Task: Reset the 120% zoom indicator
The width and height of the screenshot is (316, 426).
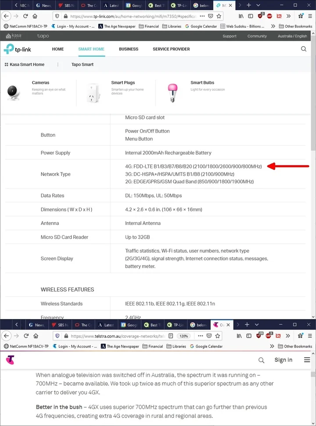Action: click(183, 336)
